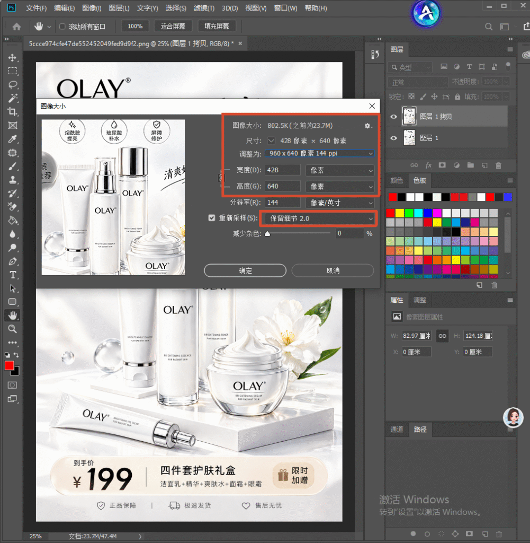Open the 滤镜(T) menu
530x543 pixels.
coord(204,8)
